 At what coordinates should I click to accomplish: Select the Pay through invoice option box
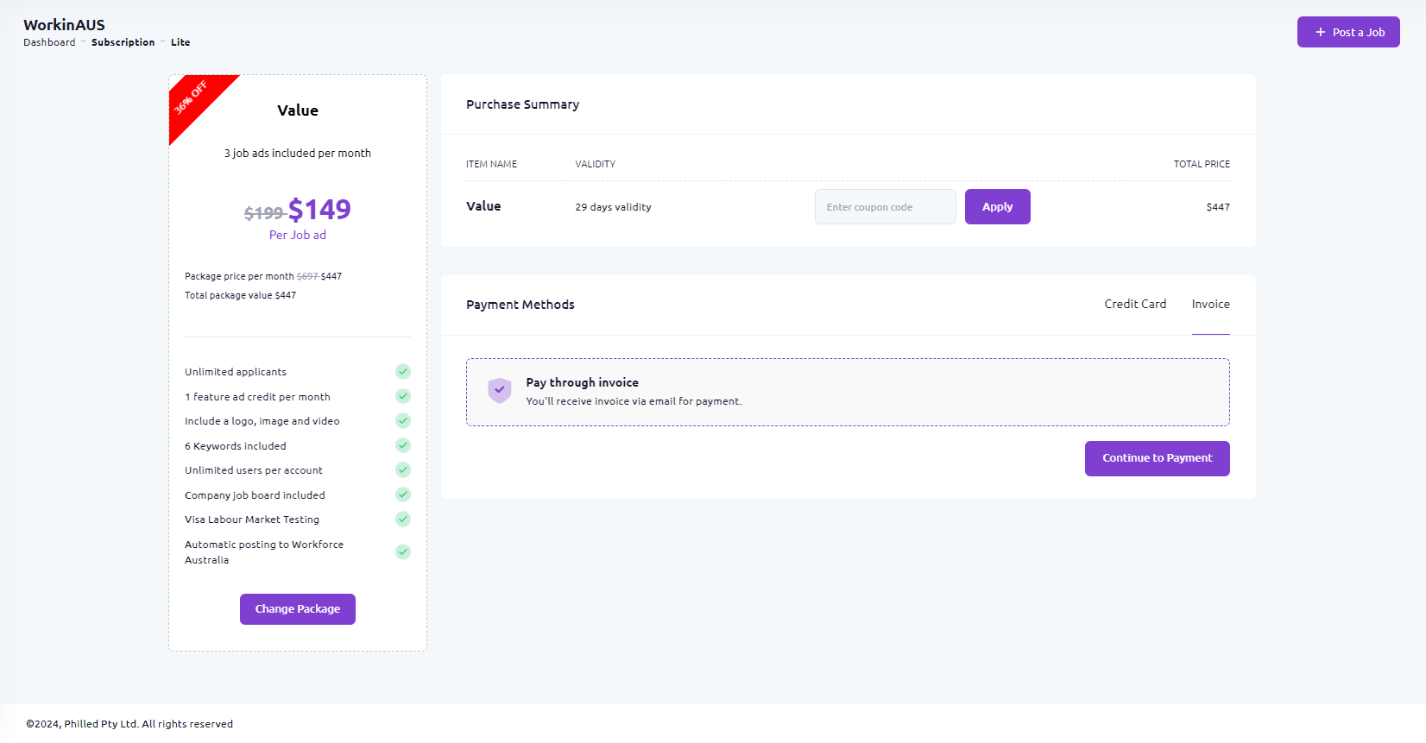(848, 392)
